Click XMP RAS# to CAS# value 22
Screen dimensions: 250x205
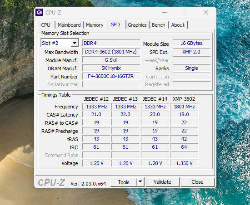click(184, 122)
